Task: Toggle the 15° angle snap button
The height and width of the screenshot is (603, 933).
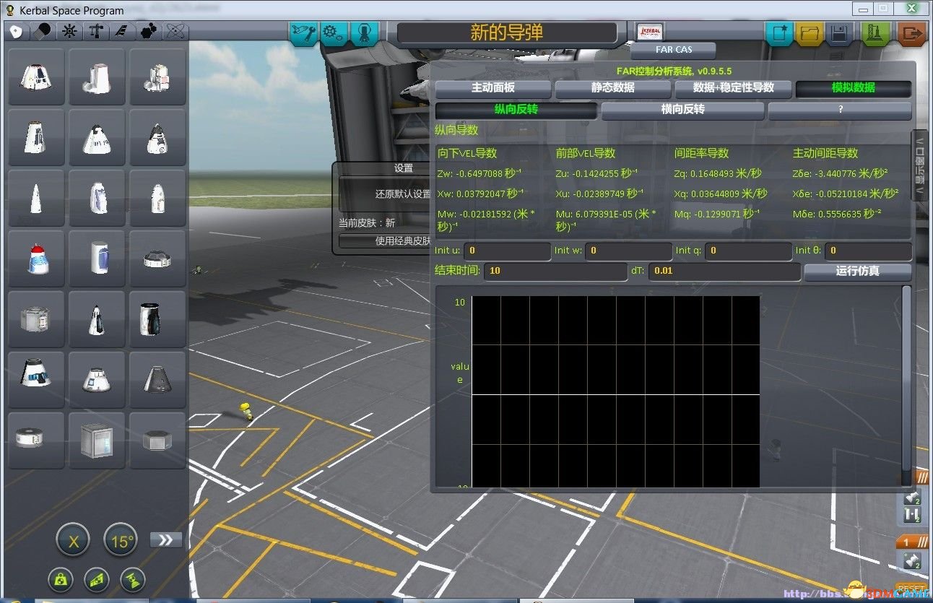Action: click(x=121, y=540)
